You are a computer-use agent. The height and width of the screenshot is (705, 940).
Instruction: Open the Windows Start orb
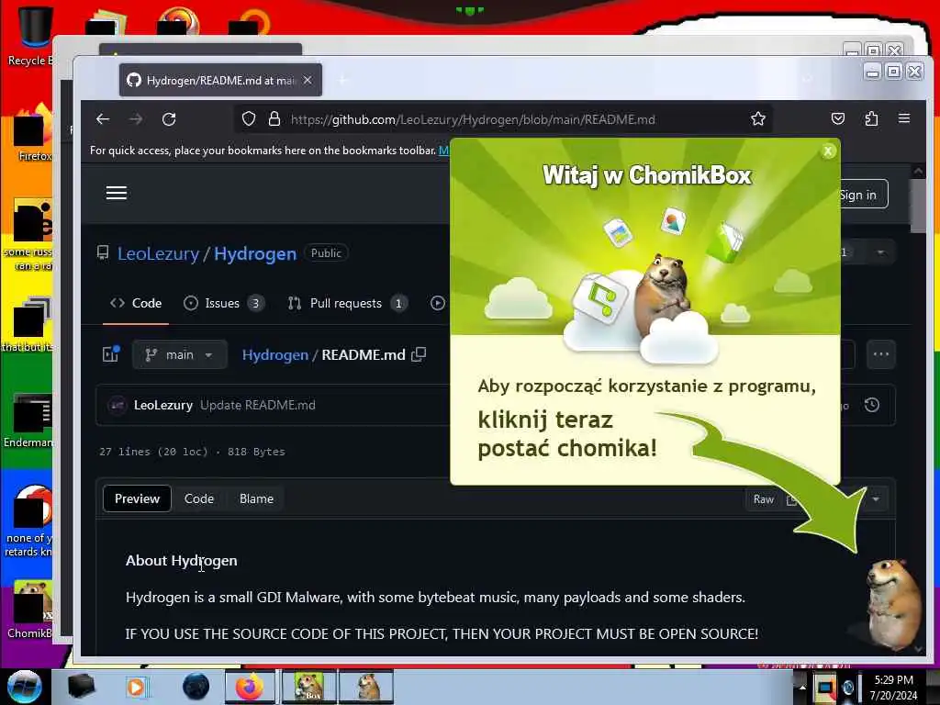coord(25,686)
